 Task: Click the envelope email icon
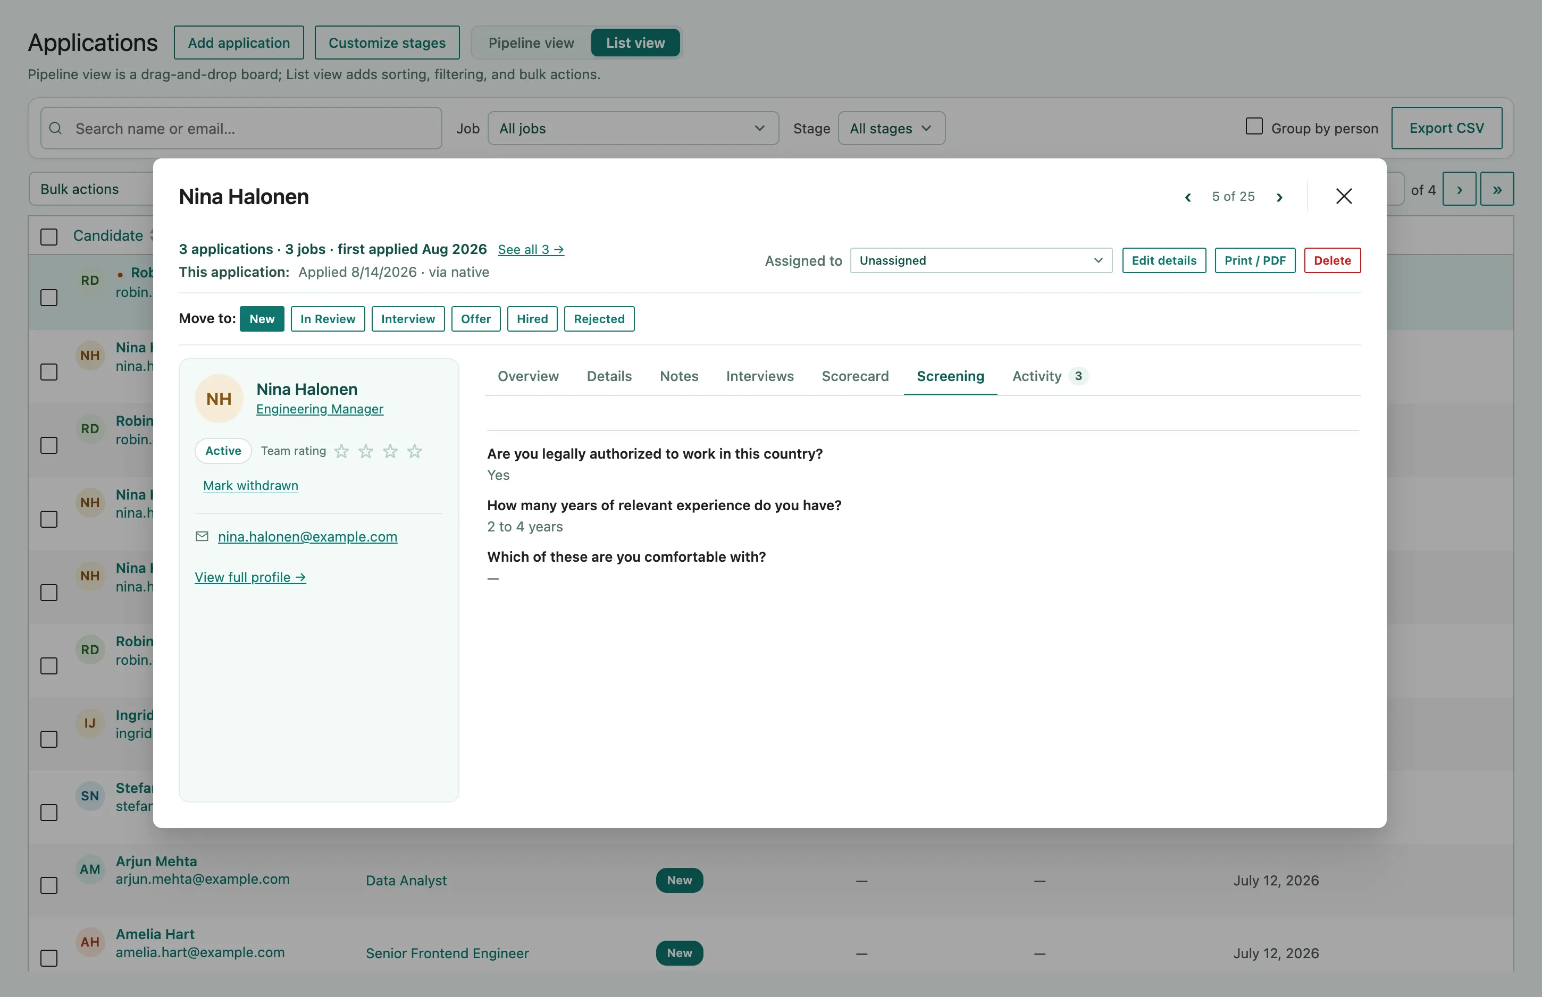click(x=202, y=536)
